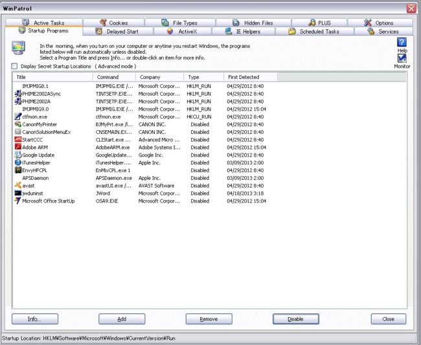Click the PLUS tab key icon
This screenshot has width=421, height=345.
[312, 23]
